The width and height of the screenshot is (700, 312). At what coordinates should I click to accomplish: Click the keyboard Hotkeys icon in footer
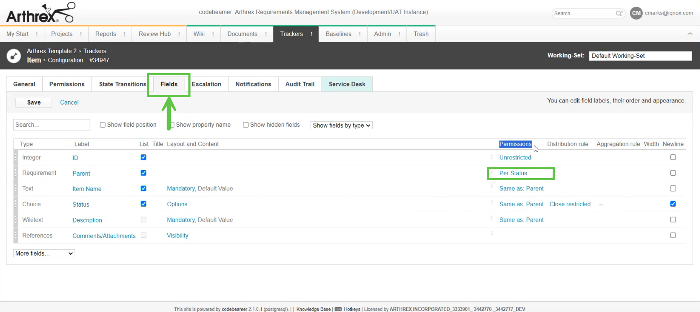[338, 309]
